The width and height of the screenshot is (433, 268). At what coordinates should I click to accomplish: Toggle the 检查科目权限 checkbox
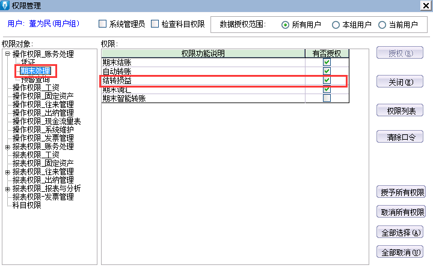(155, 25)
